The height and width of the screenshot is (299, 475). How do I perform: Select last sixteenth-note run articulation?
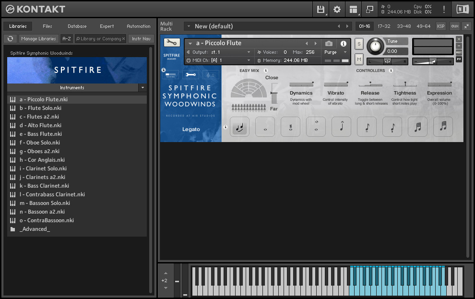[443, 127]
